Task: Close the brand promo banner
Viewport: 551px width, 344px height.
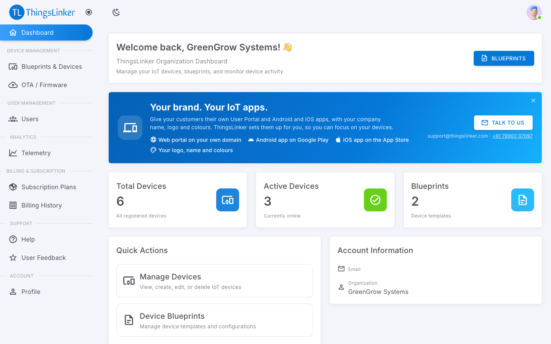Action: click(x=533, y=101)
